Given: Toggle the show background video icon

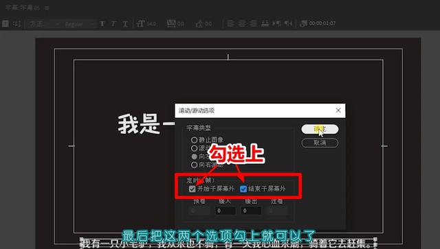Looking at the screenshot, I should pyautogui.click(x=303, y=23).
